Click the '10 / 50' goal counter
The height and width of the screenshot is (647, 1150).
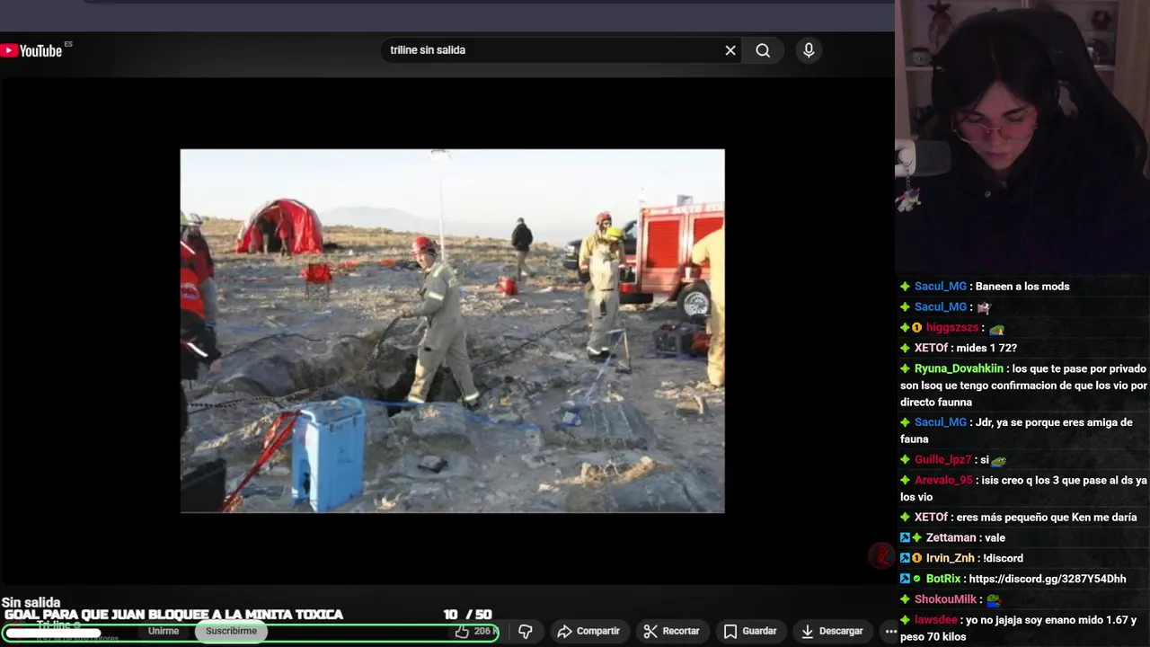tap(467, 615)
